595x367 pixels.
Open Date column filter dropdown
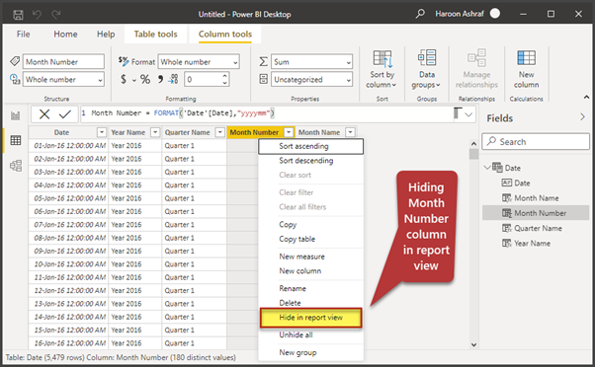102,132
